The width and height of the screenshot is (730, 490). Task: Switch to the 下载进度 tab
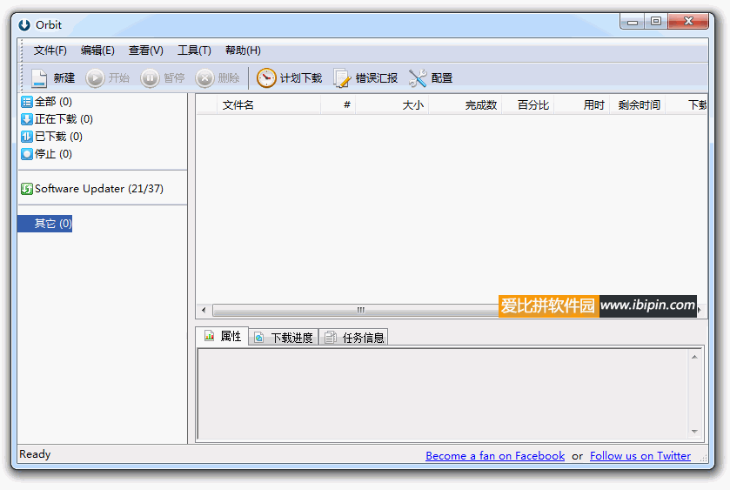point(284,337)
